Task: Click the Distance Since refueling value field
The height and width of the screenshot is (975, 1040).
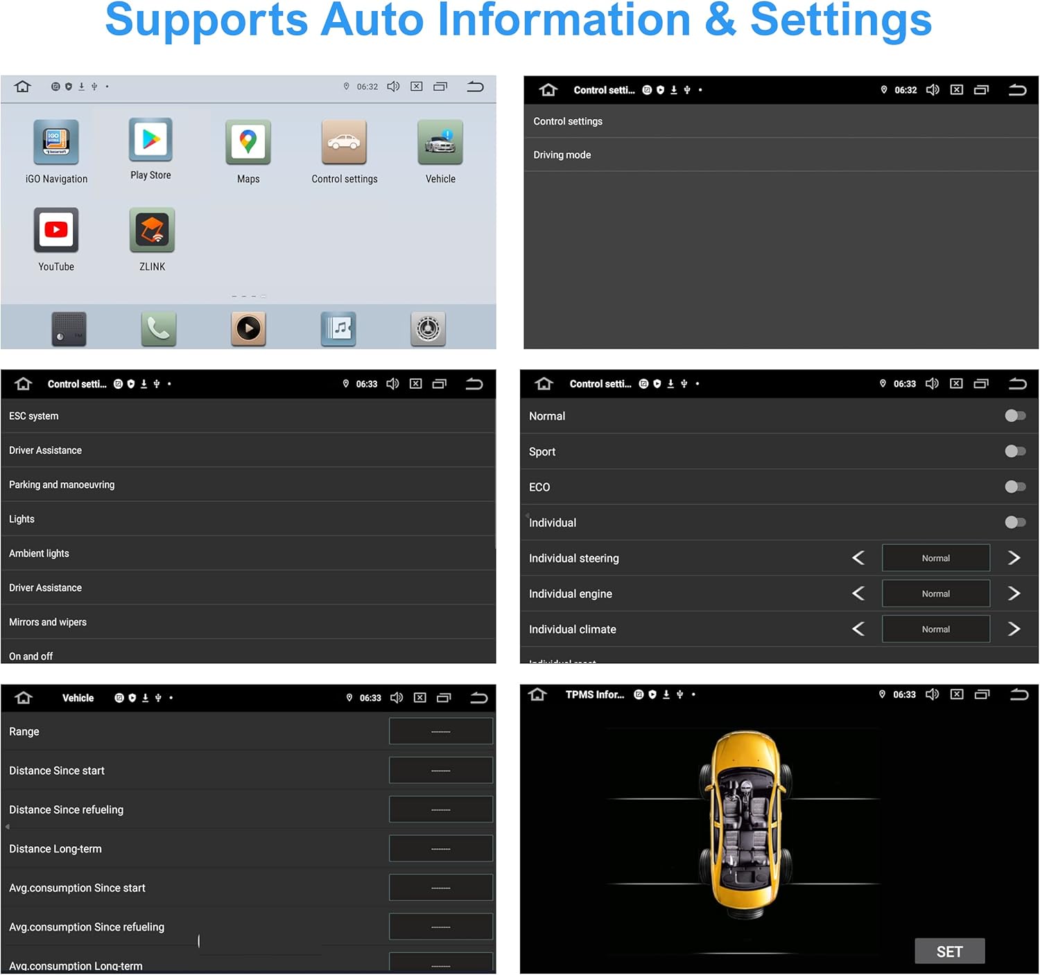Action: point(441,809)
